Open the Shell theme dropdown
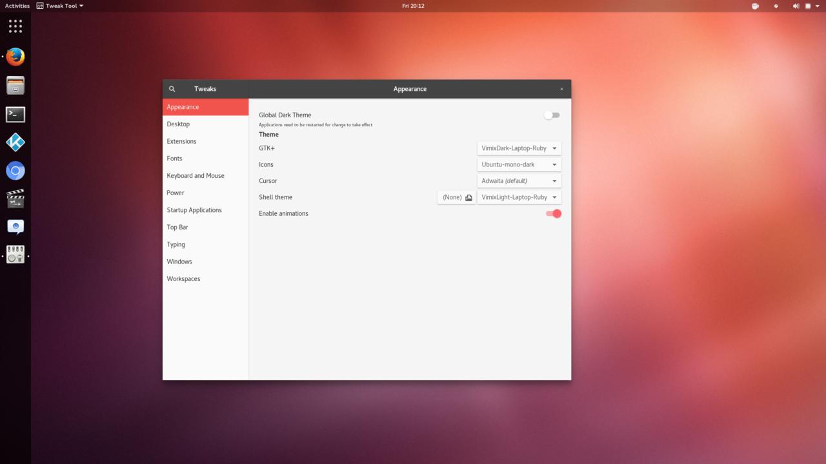This screenshot has width=826, height=464. pyautogui.click(x=519, y=197)
